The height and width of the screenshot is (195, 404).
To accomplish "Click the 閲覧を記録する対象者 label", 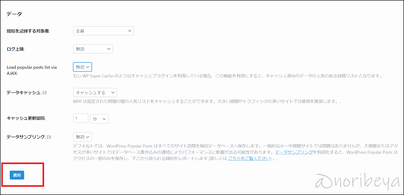I will coord(28,31).
